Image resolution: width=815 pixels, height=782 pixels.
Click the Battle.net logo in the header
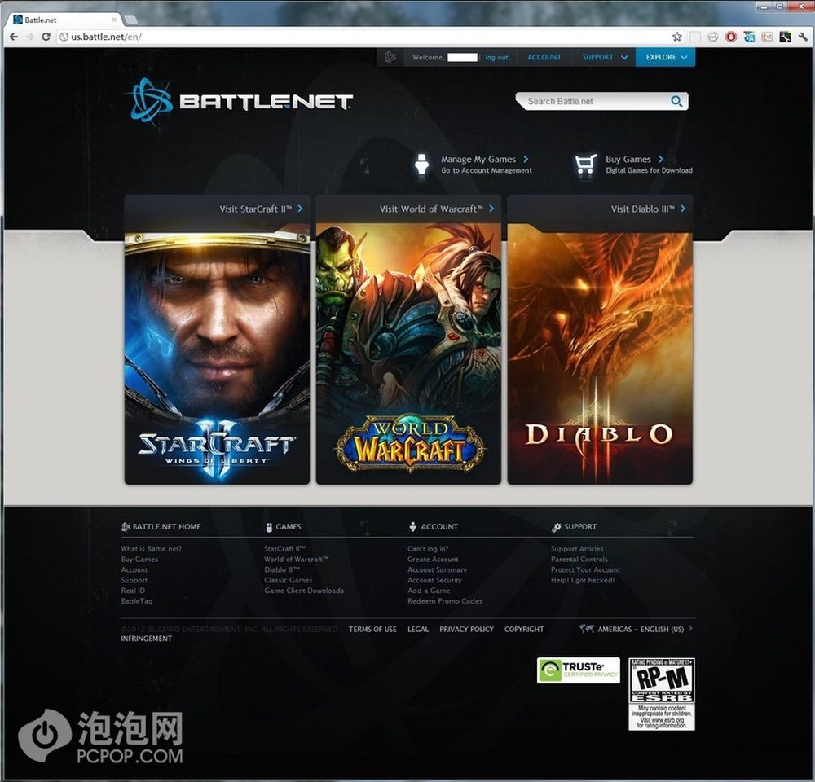tap(239, 102)
